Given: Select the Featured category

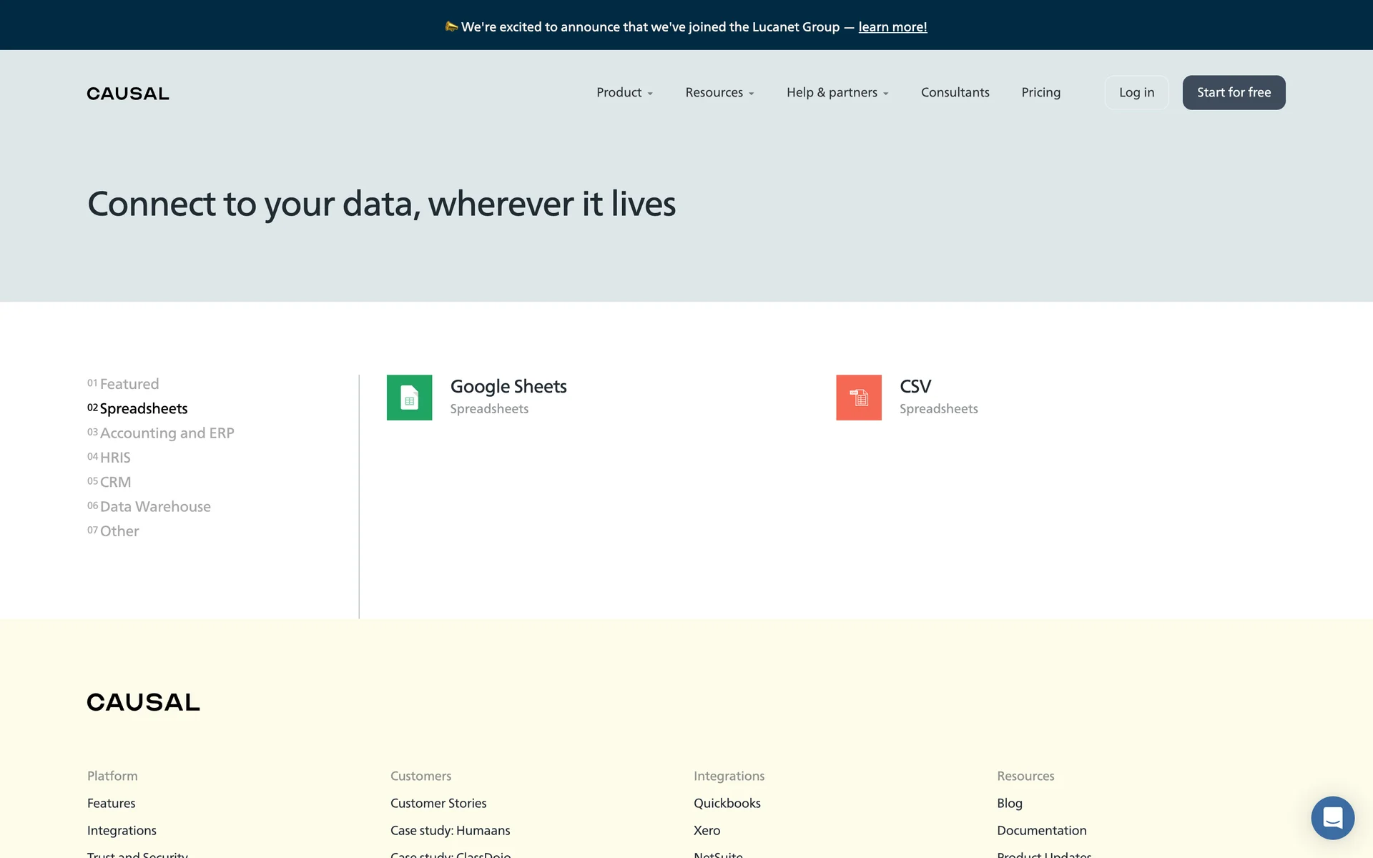Looking at the screenshot, I should pyautogui.click(x=129, y=384).
